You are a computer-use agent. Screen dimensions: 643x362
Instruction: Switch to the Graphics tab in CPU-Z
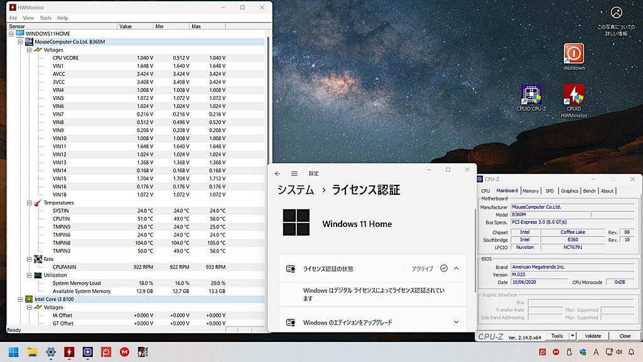[x=569, y=191]
